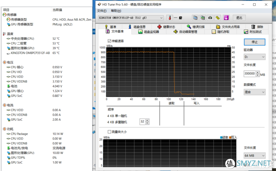Increase the 4 KB multi-random queue depth

pos(147,120)
